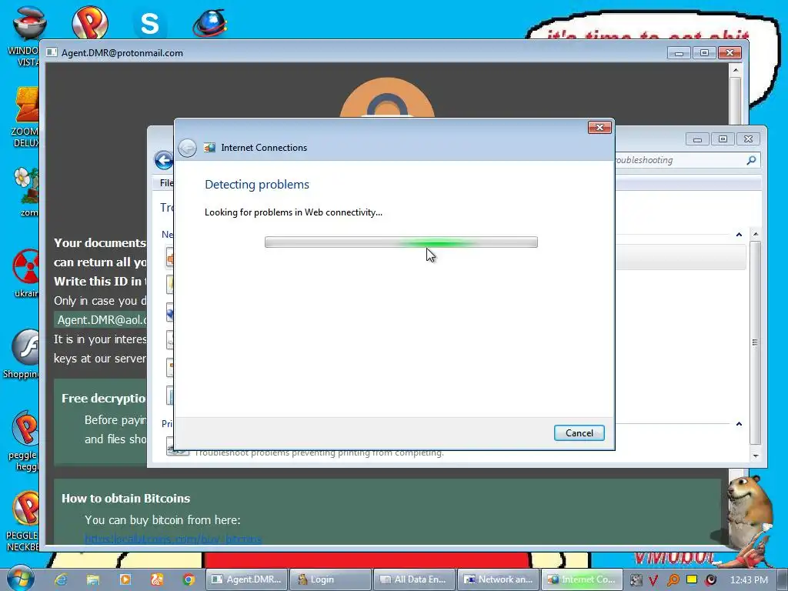
Task: Open the 12:43 PM taskbar clock
Action: click(x=749, y=580)
